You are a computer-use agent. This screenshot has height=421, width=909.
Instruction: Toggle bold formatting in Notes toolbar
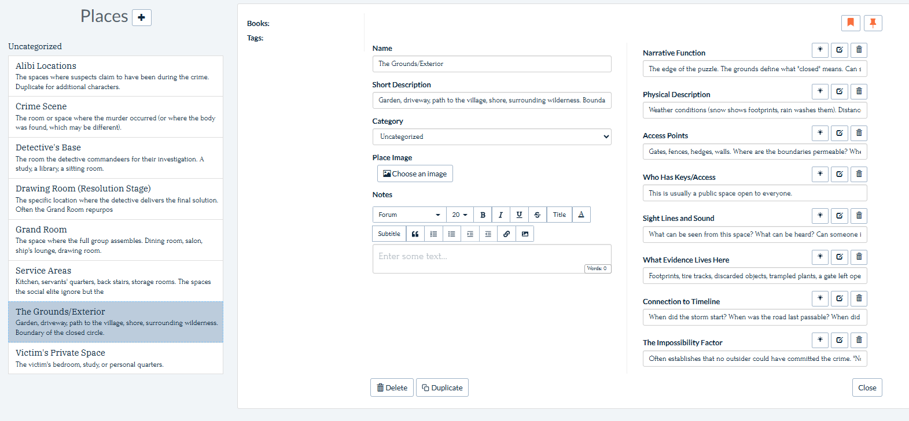coord(483,215)
